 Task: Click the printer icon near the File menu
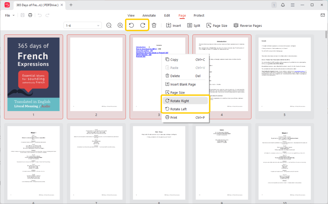tap(30, 15)
